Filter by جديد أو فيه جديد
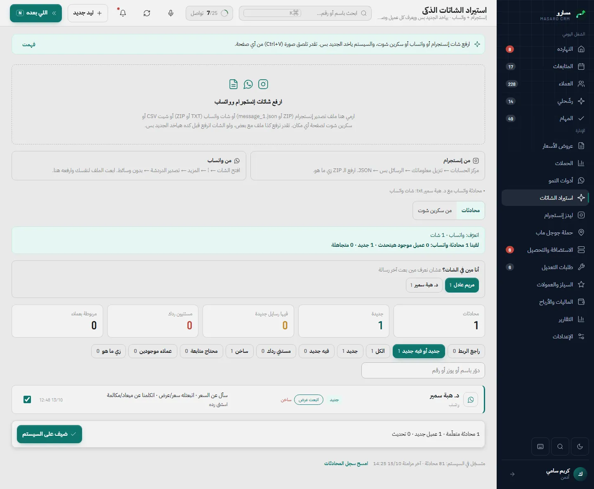Screen dimensions: 594x489 [419, 351]
